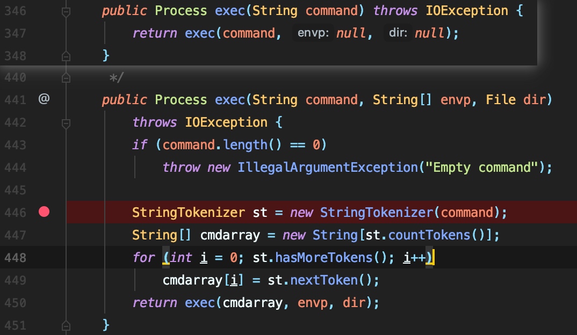The image size is (577, 335).
Task: Click the nextToken method call on line 449
Action: 324,281
